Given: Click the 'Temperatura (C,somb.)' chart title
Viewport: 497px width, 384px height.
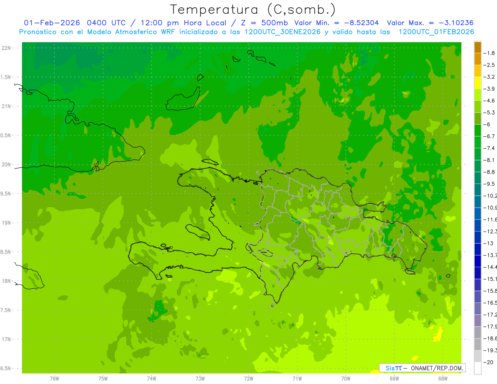Looking at the screenshot, I should [x=253, y=10].
